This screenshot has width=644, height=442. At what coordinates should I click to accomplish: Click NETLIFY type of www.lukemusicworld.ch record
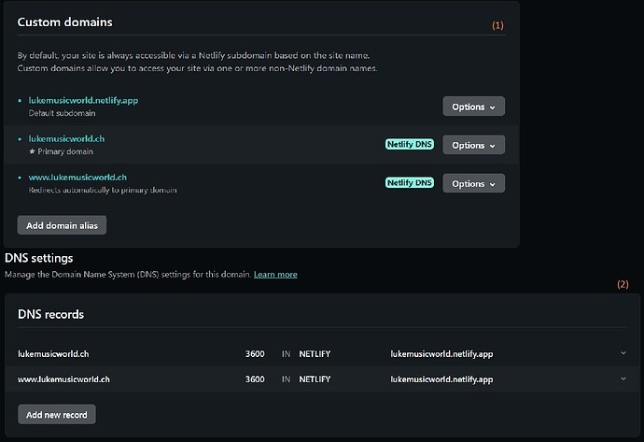point(315,379)
